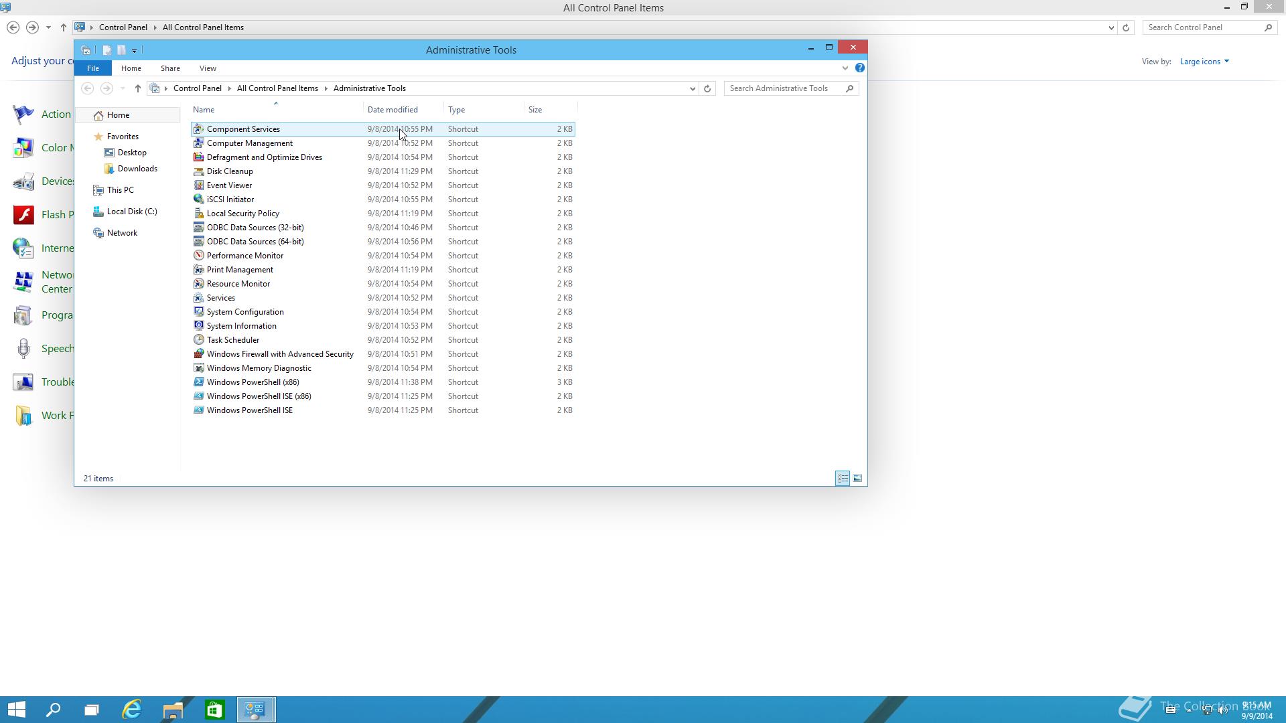Screen dimensions: 1286x723
Task: Open File Explorer from the taskbar
Action: (x=173, y=710)
